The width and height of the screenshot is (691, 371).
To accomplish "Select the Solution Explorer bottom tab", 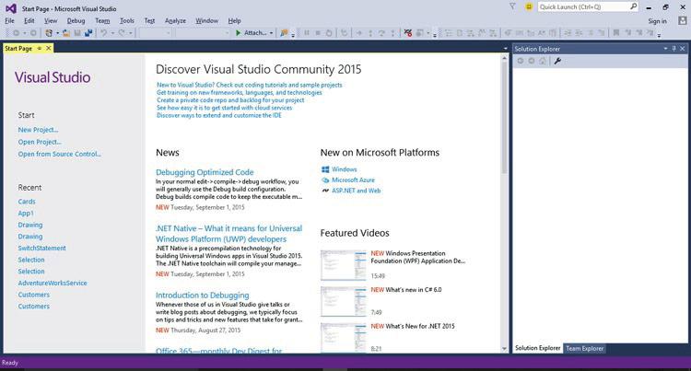I will pyautogui.click(x=538, y=348).
